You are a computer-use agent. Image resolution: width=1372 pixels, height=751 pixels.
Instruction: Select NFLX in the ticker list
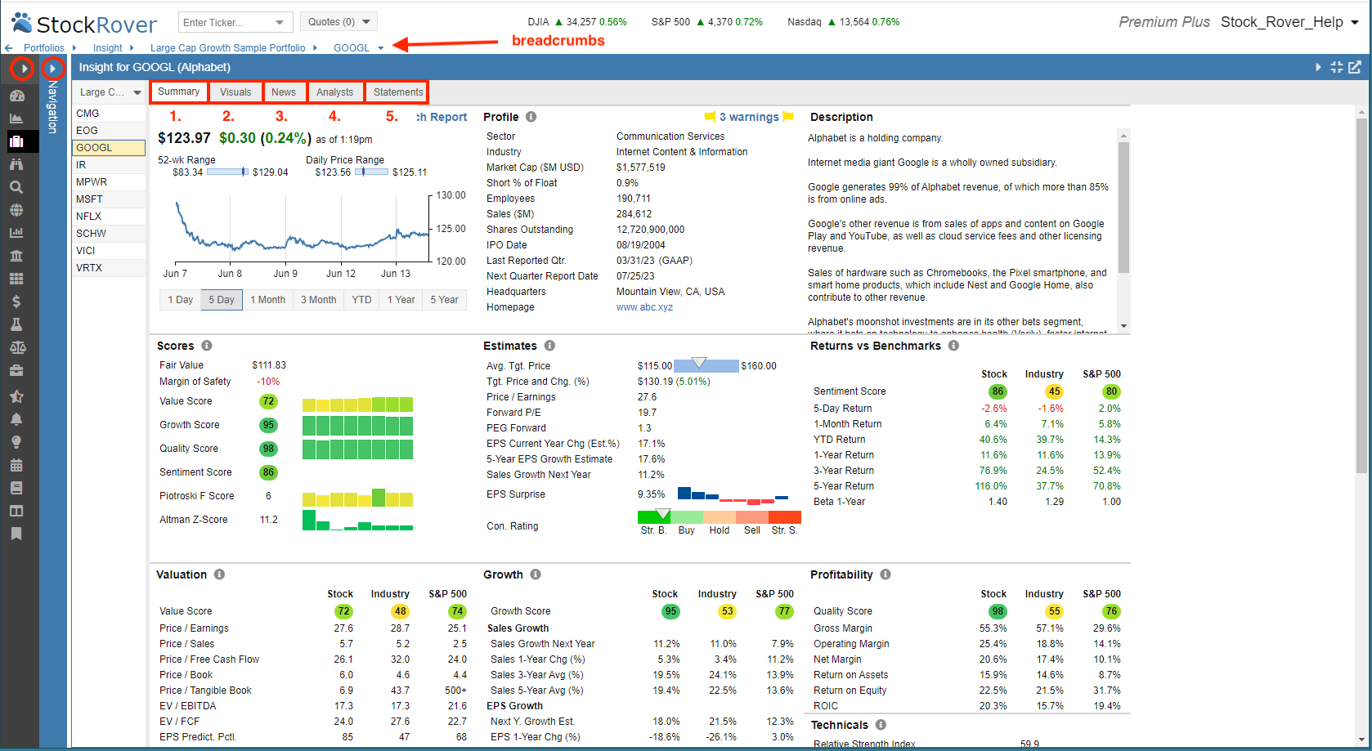(109, 217)
